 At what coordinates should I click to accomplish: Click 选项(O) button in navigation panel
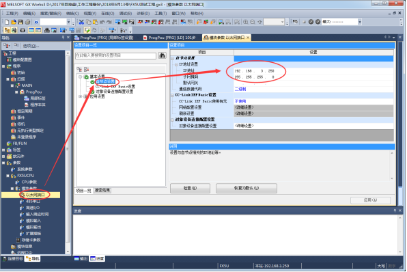tap(31, 46)
